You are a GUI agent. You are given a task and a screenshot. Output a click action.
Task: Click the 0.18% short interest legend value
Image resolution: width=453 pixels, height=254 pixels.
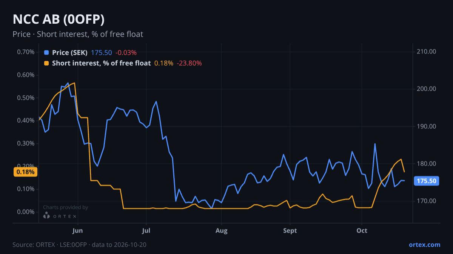(164, 63)
